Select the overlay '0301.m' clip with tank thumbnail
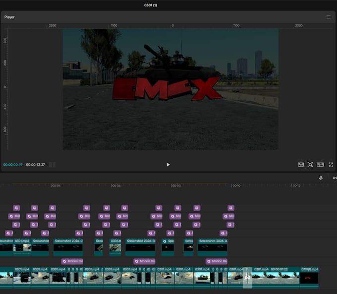337x294 pixels. coord(115,247)
